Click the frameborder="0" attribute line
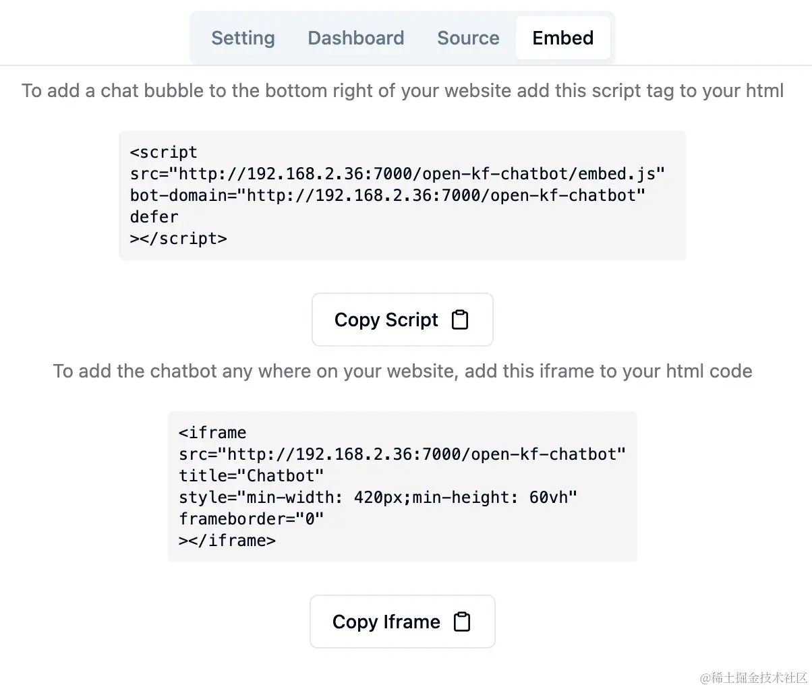Image resolution: width=812 pixels, height=689 pixels. (x=251, y=519)
